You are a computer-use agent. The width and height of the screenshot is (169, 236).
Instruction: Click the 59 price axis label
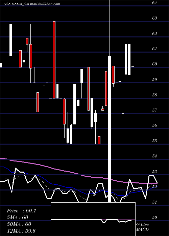pyautogui.click(x=154, y=79)
